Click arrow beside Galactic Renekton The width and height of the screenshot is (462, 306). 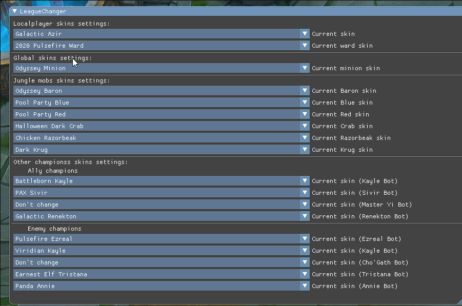pyautogui.click(x=305, y=216)
